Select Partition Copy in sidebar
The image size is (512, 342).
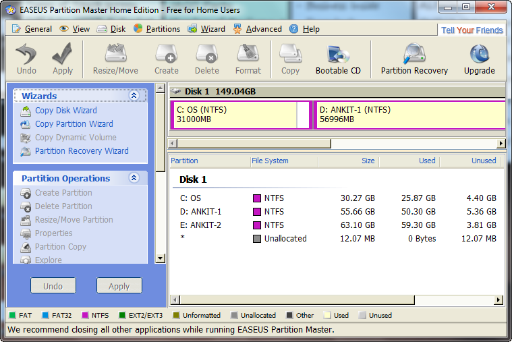(61, 247)
